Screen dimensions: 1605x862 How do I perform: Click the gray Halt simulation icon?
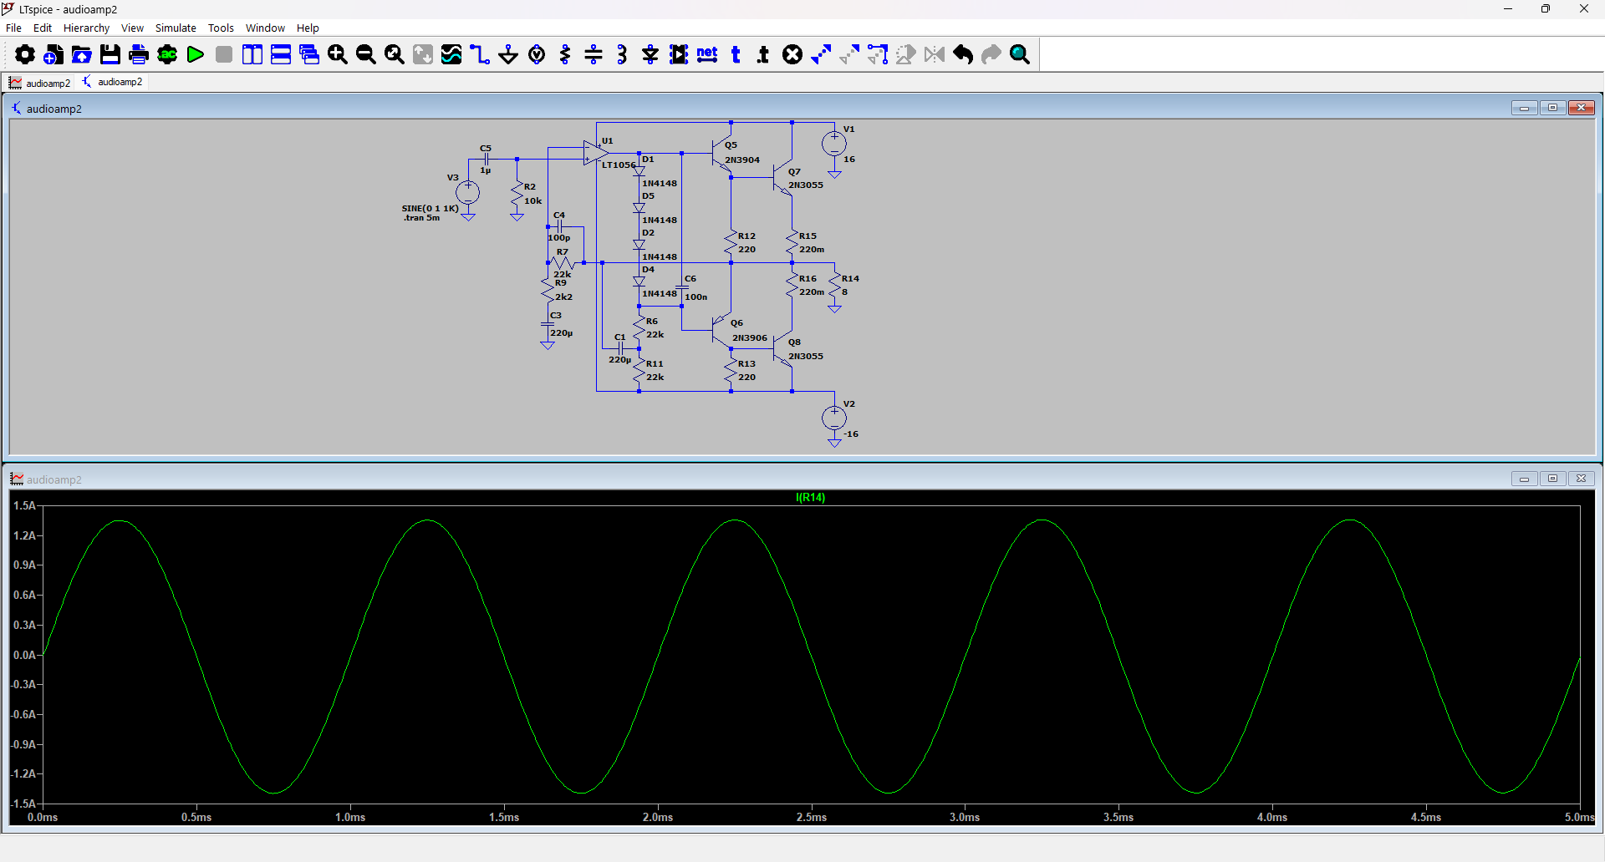point(224,54)
